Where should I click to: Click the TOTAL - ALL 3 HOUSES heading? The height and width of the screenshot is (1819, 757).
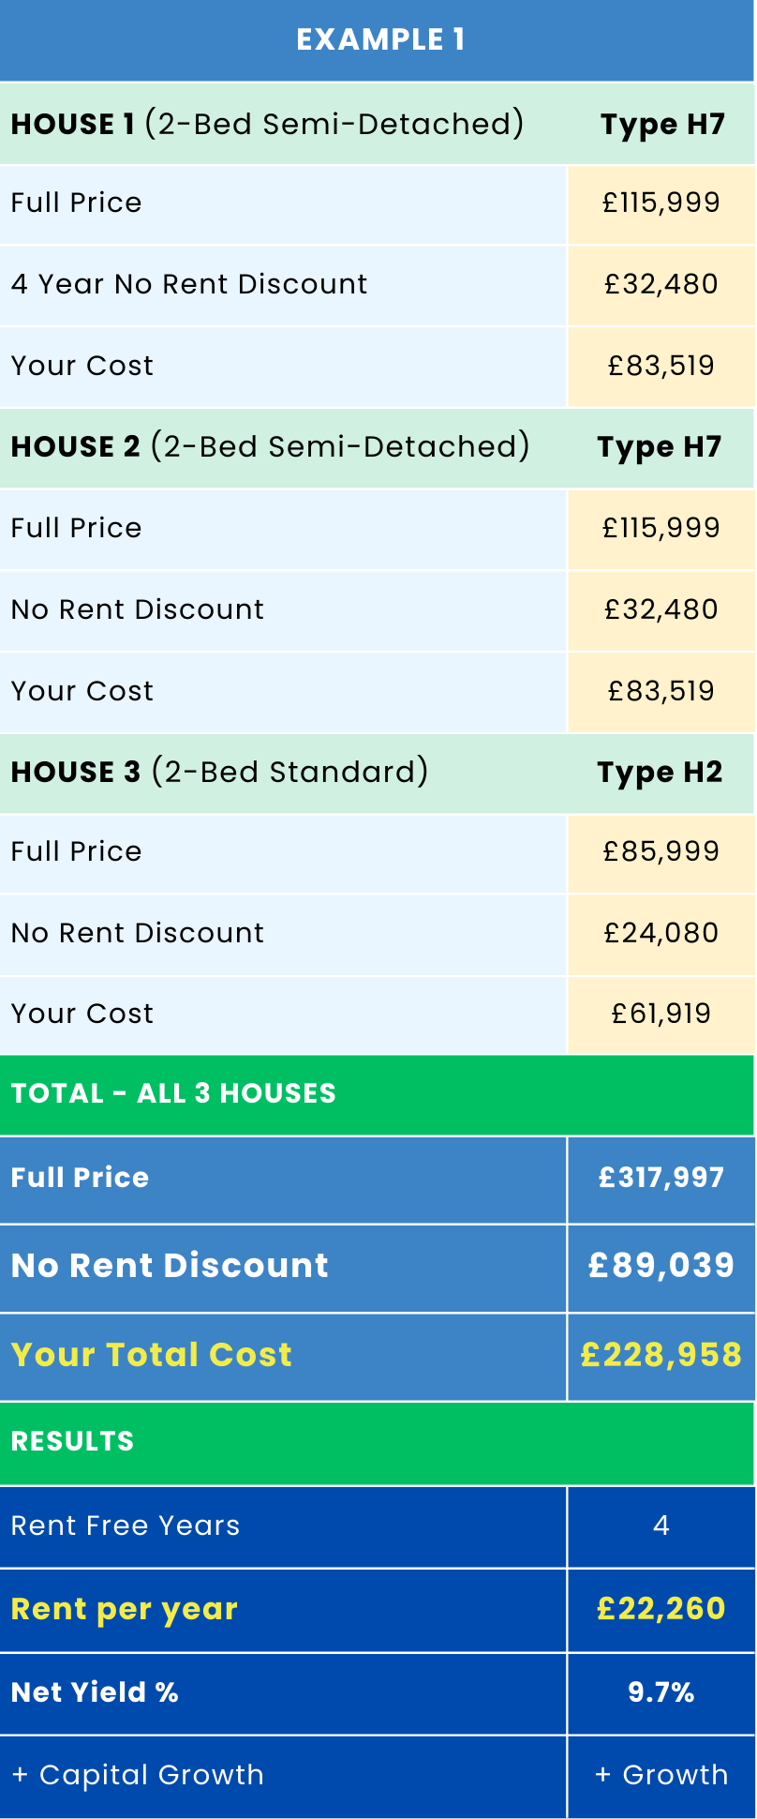(x=173, y=1093)
